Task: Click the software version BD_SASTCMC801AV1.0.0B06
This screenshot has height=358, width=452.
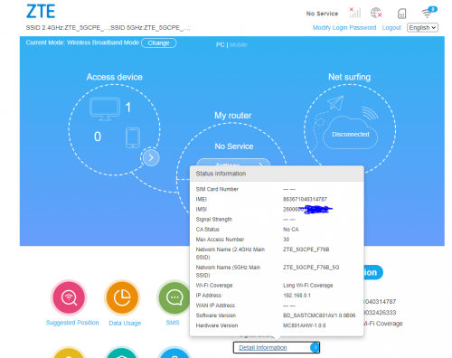Action: (319, 316)
